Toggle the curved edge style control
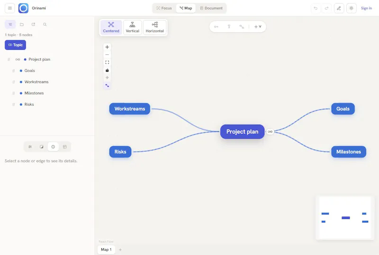379x255 pixels. point(107,85)
